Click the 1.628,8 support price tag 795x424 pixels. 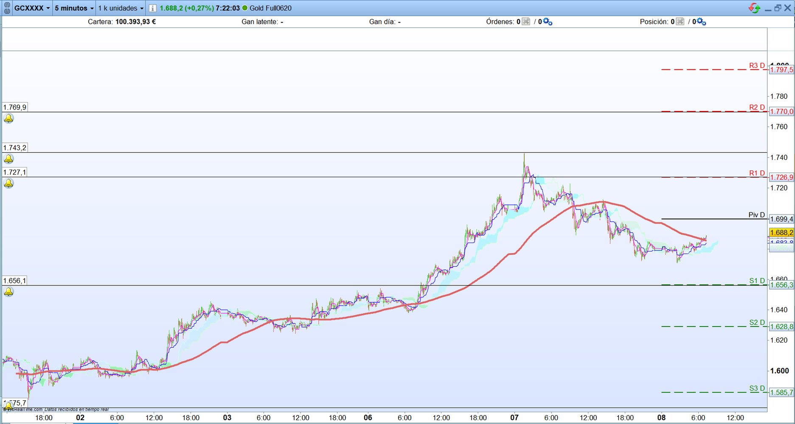pyautogui.click(x=781, y=326)
